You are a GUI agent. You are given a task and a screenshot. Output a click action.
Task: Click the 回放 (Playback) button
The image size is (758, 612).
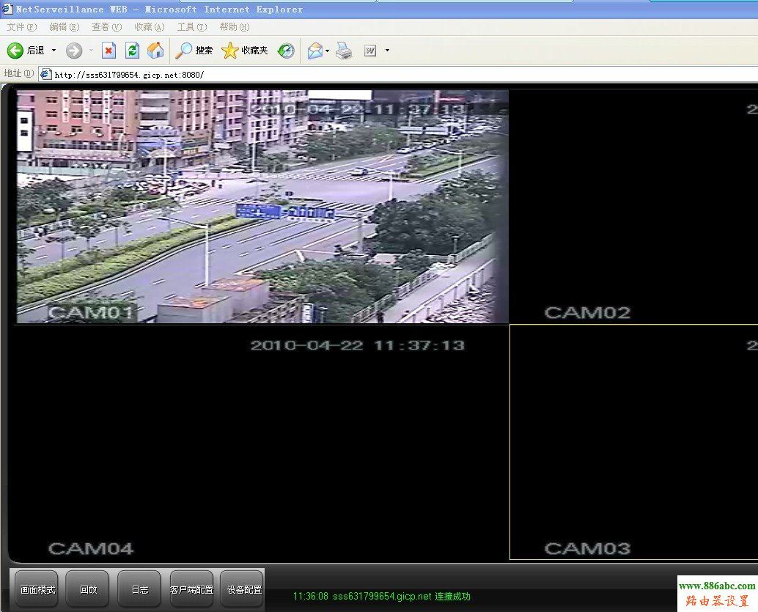pos(87,589)
